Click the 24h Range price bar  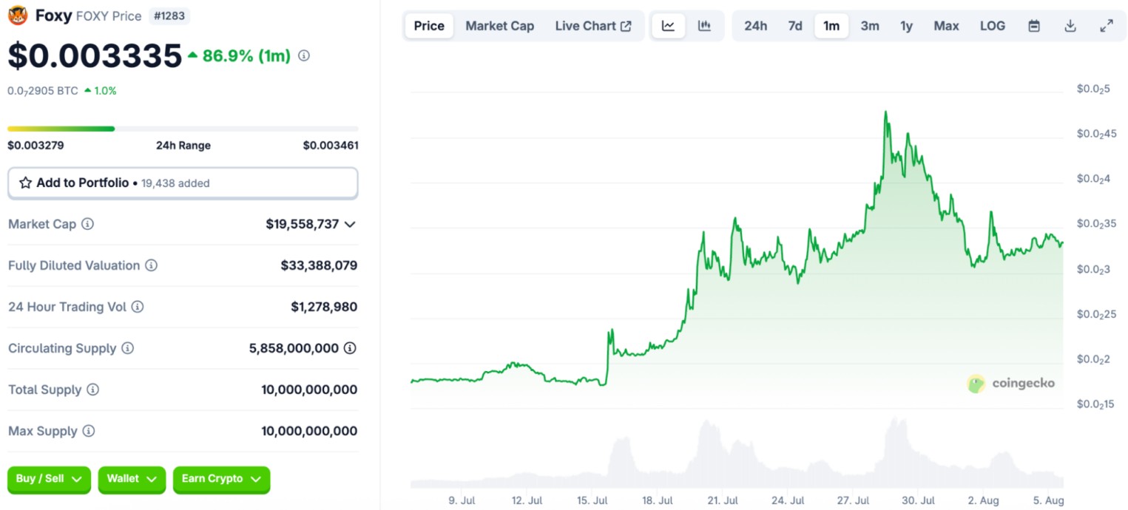[x=183, y=129]
